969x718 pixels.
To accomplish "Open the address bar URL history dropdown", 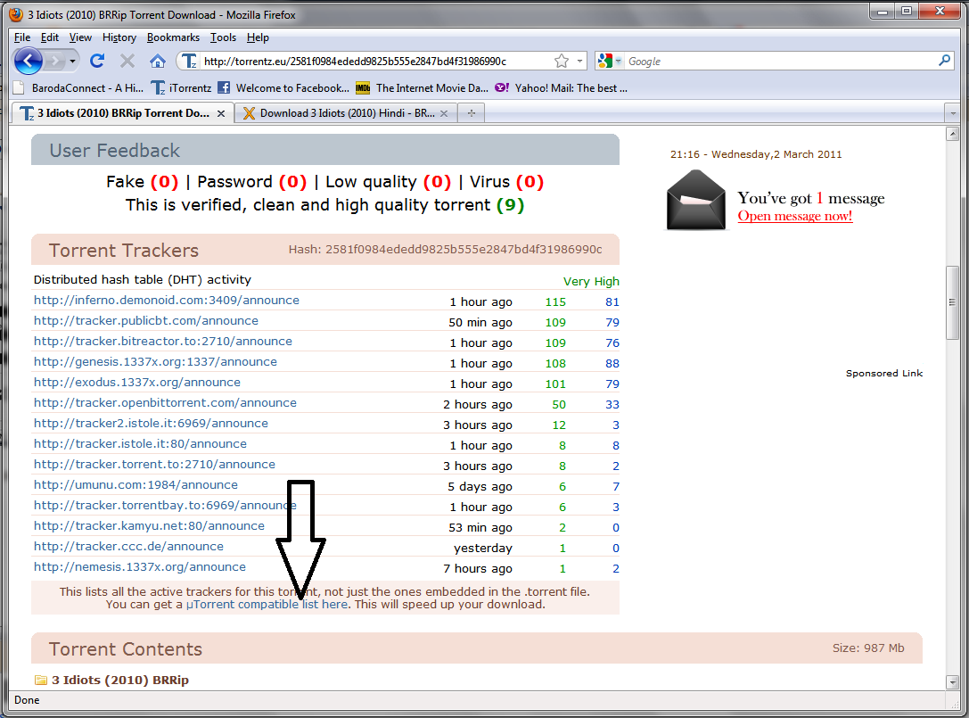I will [579, 61].
